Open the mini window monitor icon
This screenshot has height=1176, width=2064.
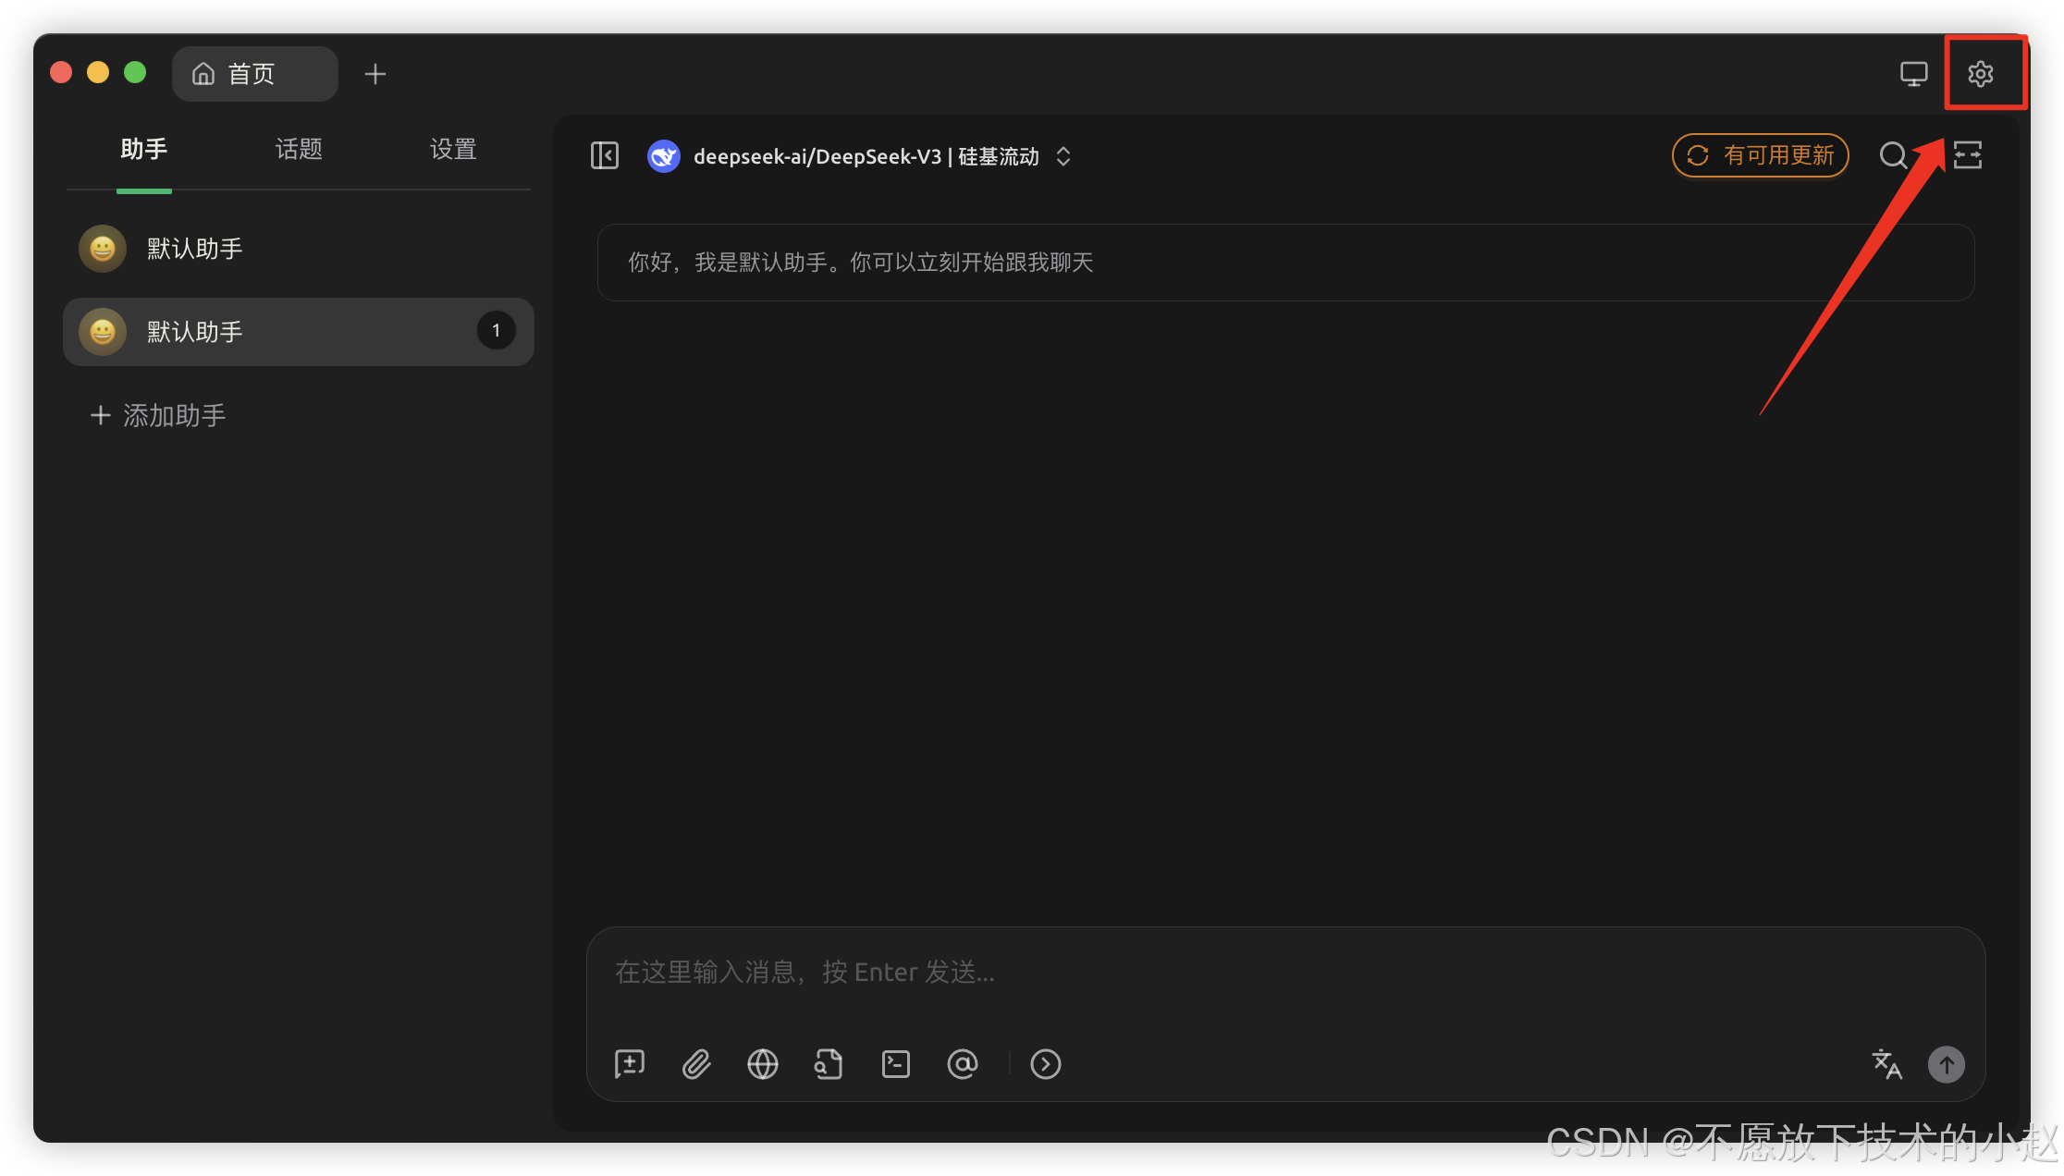(x=1913, y=74)
